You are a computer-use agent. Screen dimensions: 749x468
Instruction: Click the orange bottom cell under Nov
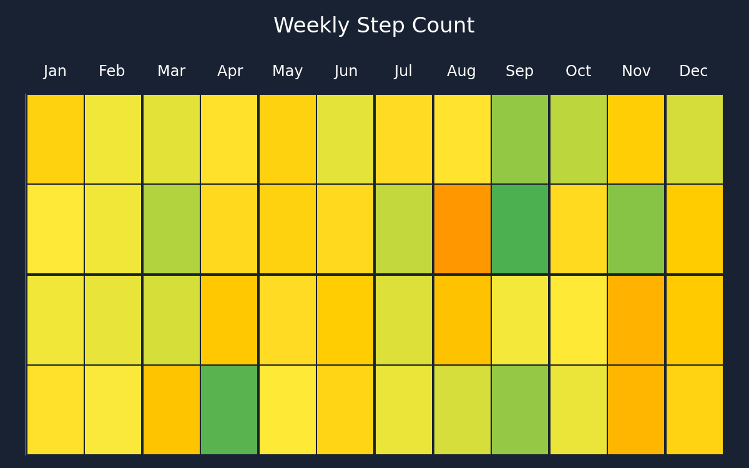tap(636, 410)
